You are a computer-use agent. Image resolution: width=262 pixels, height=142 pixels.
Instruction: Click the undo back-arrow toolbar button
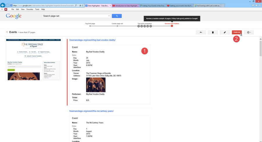tap(201, 32)
